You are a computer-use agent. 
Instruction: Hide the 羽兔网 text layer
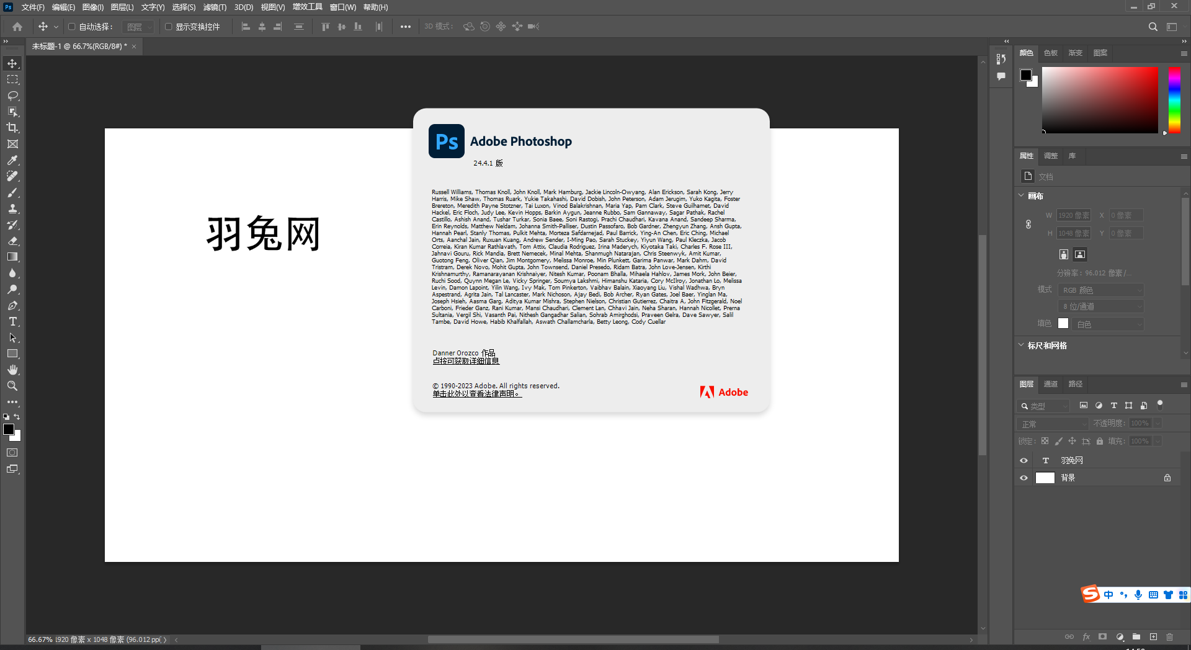(x=1024, y=460)
